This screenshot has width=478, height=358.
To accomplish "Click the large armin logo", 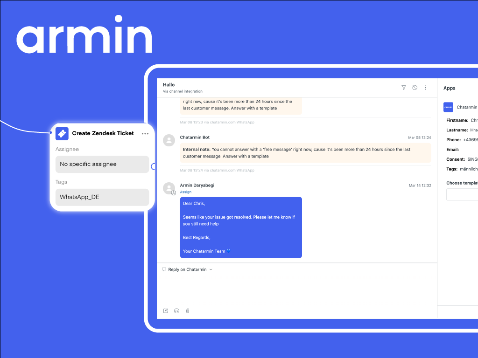I will pos(84,34).
